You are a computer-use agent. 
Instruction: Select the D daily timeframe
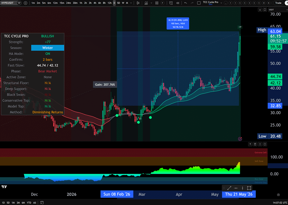click(x=114, y=3)
